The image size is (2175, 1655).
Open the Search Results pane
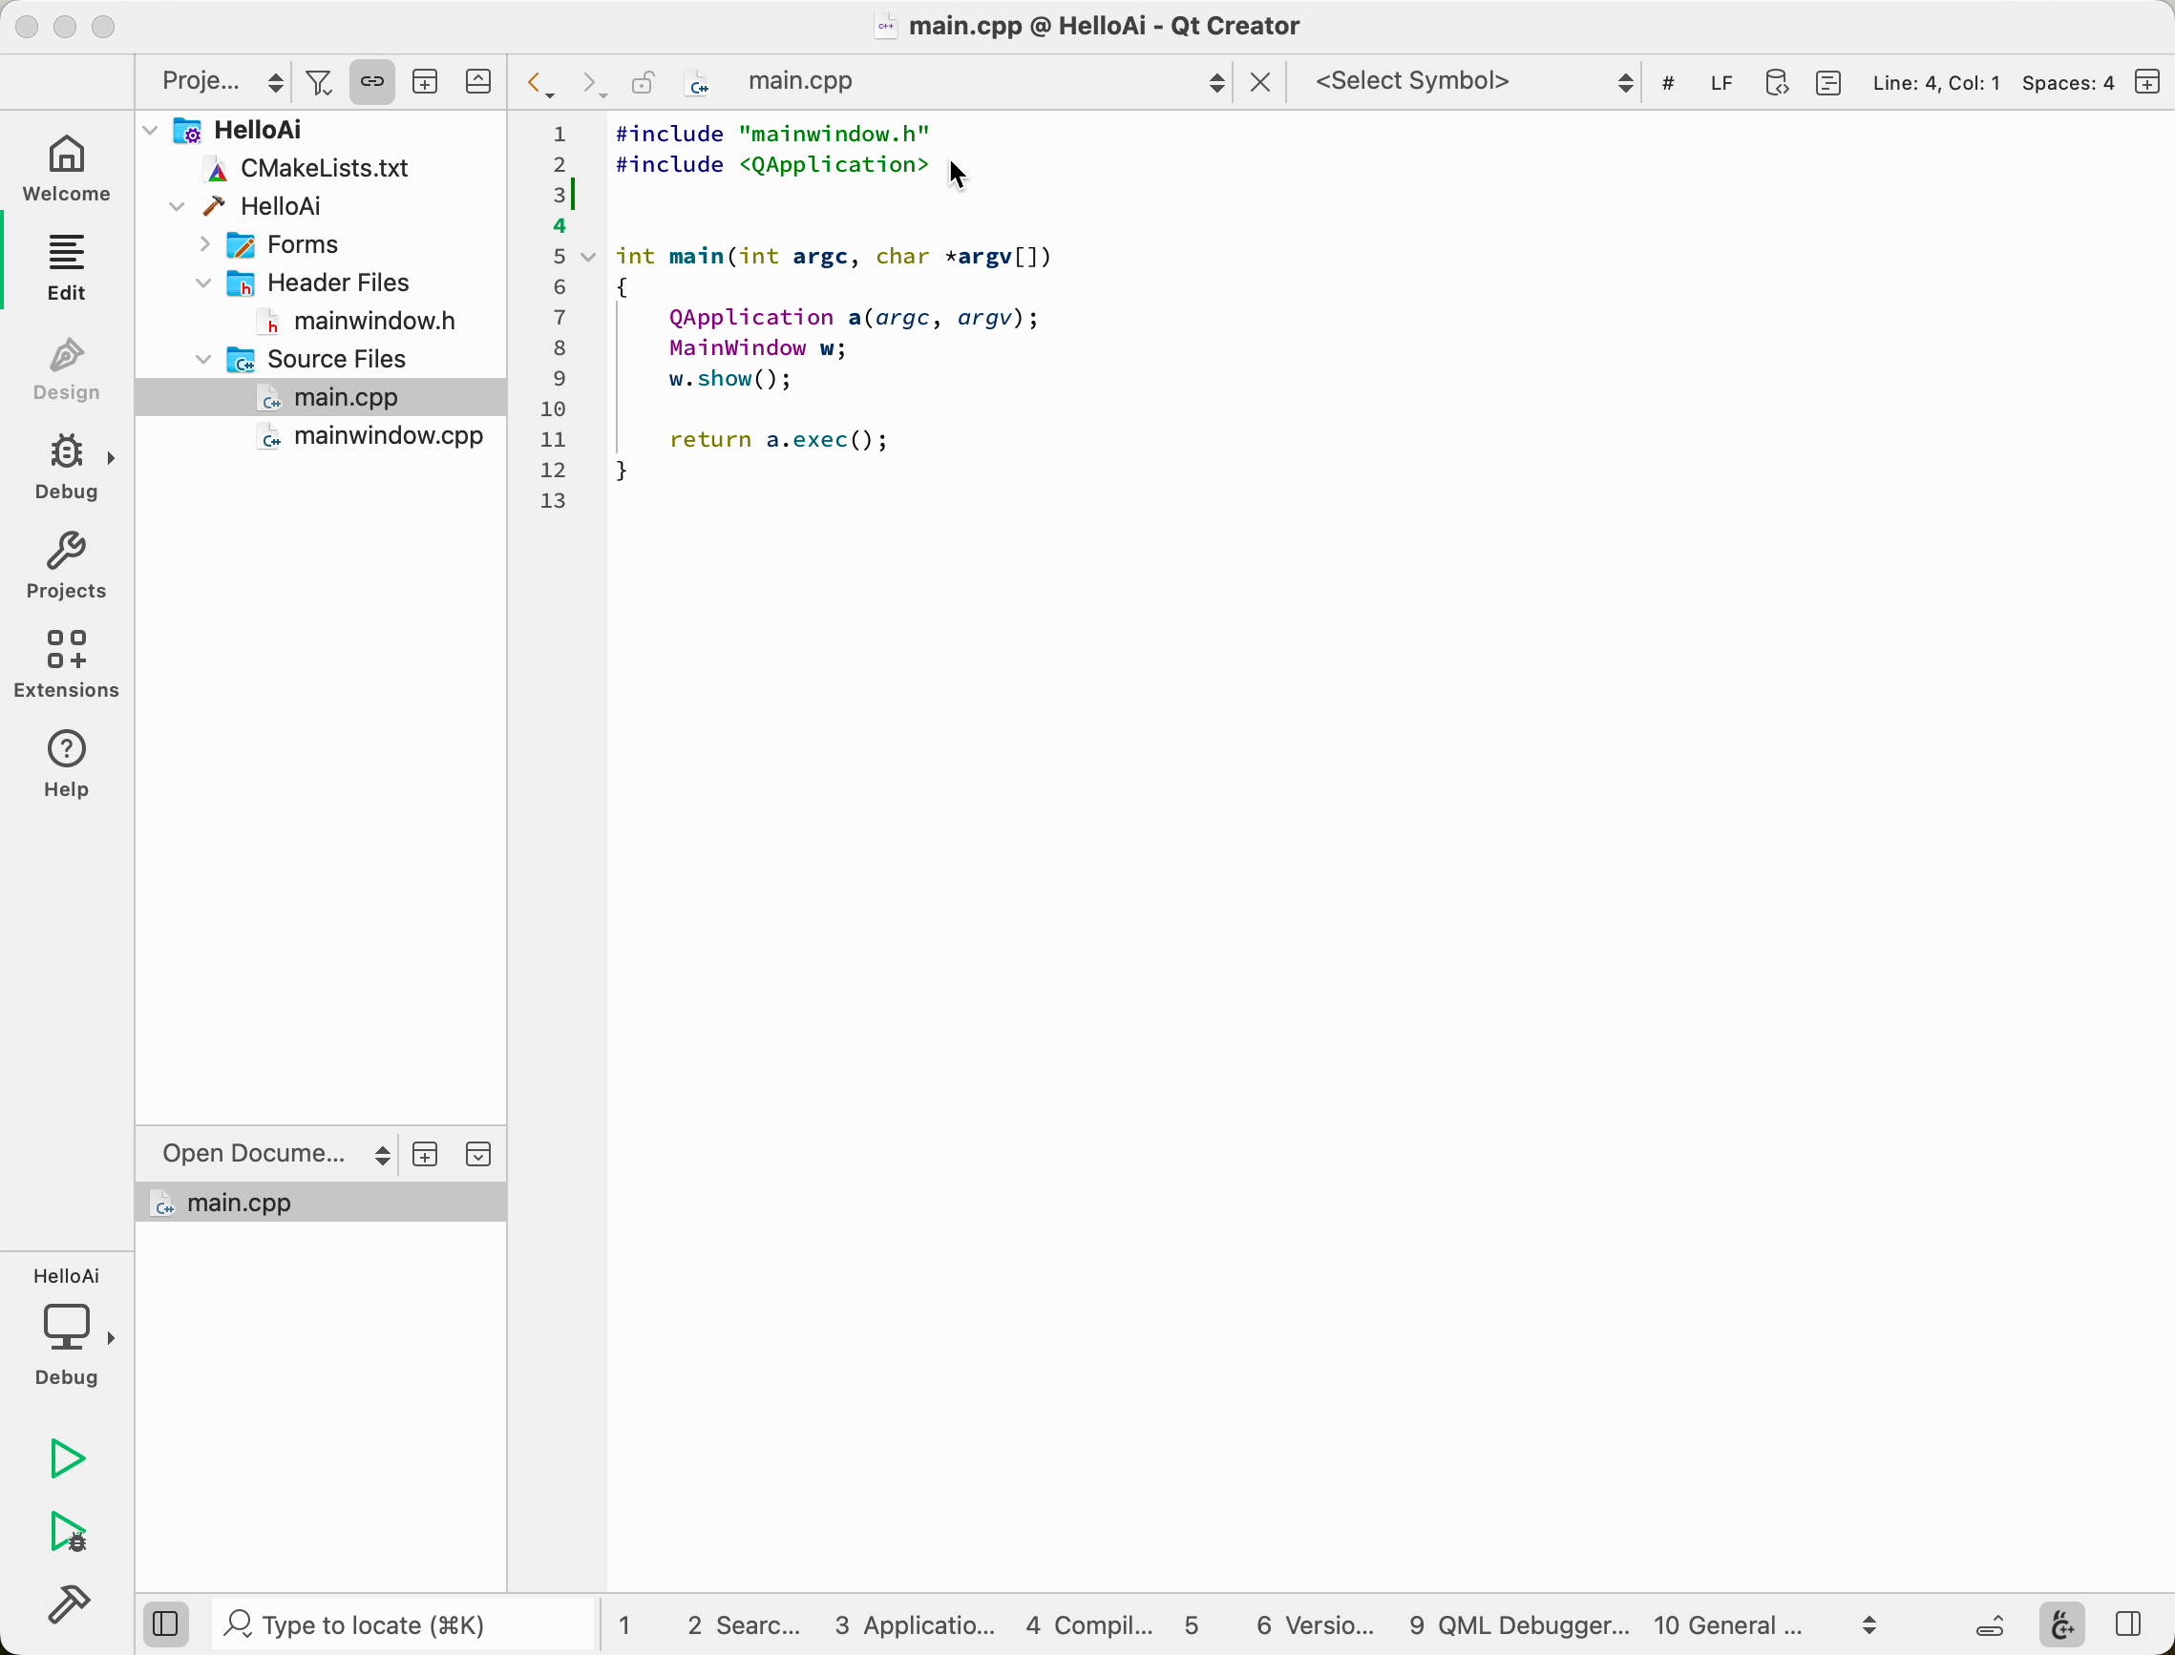(x=743, y=1625)
